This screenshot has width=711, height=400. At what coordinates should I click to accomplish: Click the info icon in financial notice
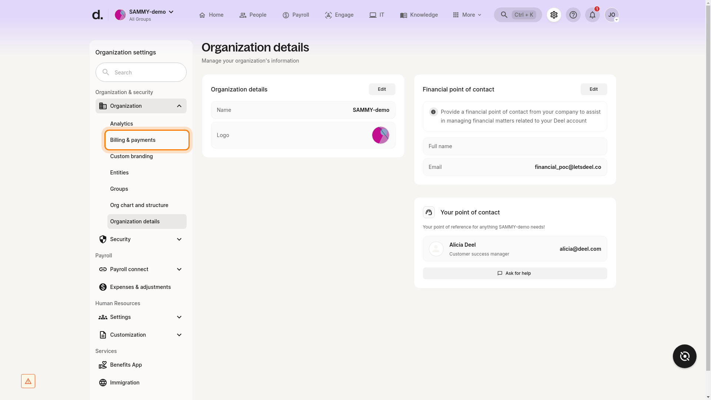point(433,112)
